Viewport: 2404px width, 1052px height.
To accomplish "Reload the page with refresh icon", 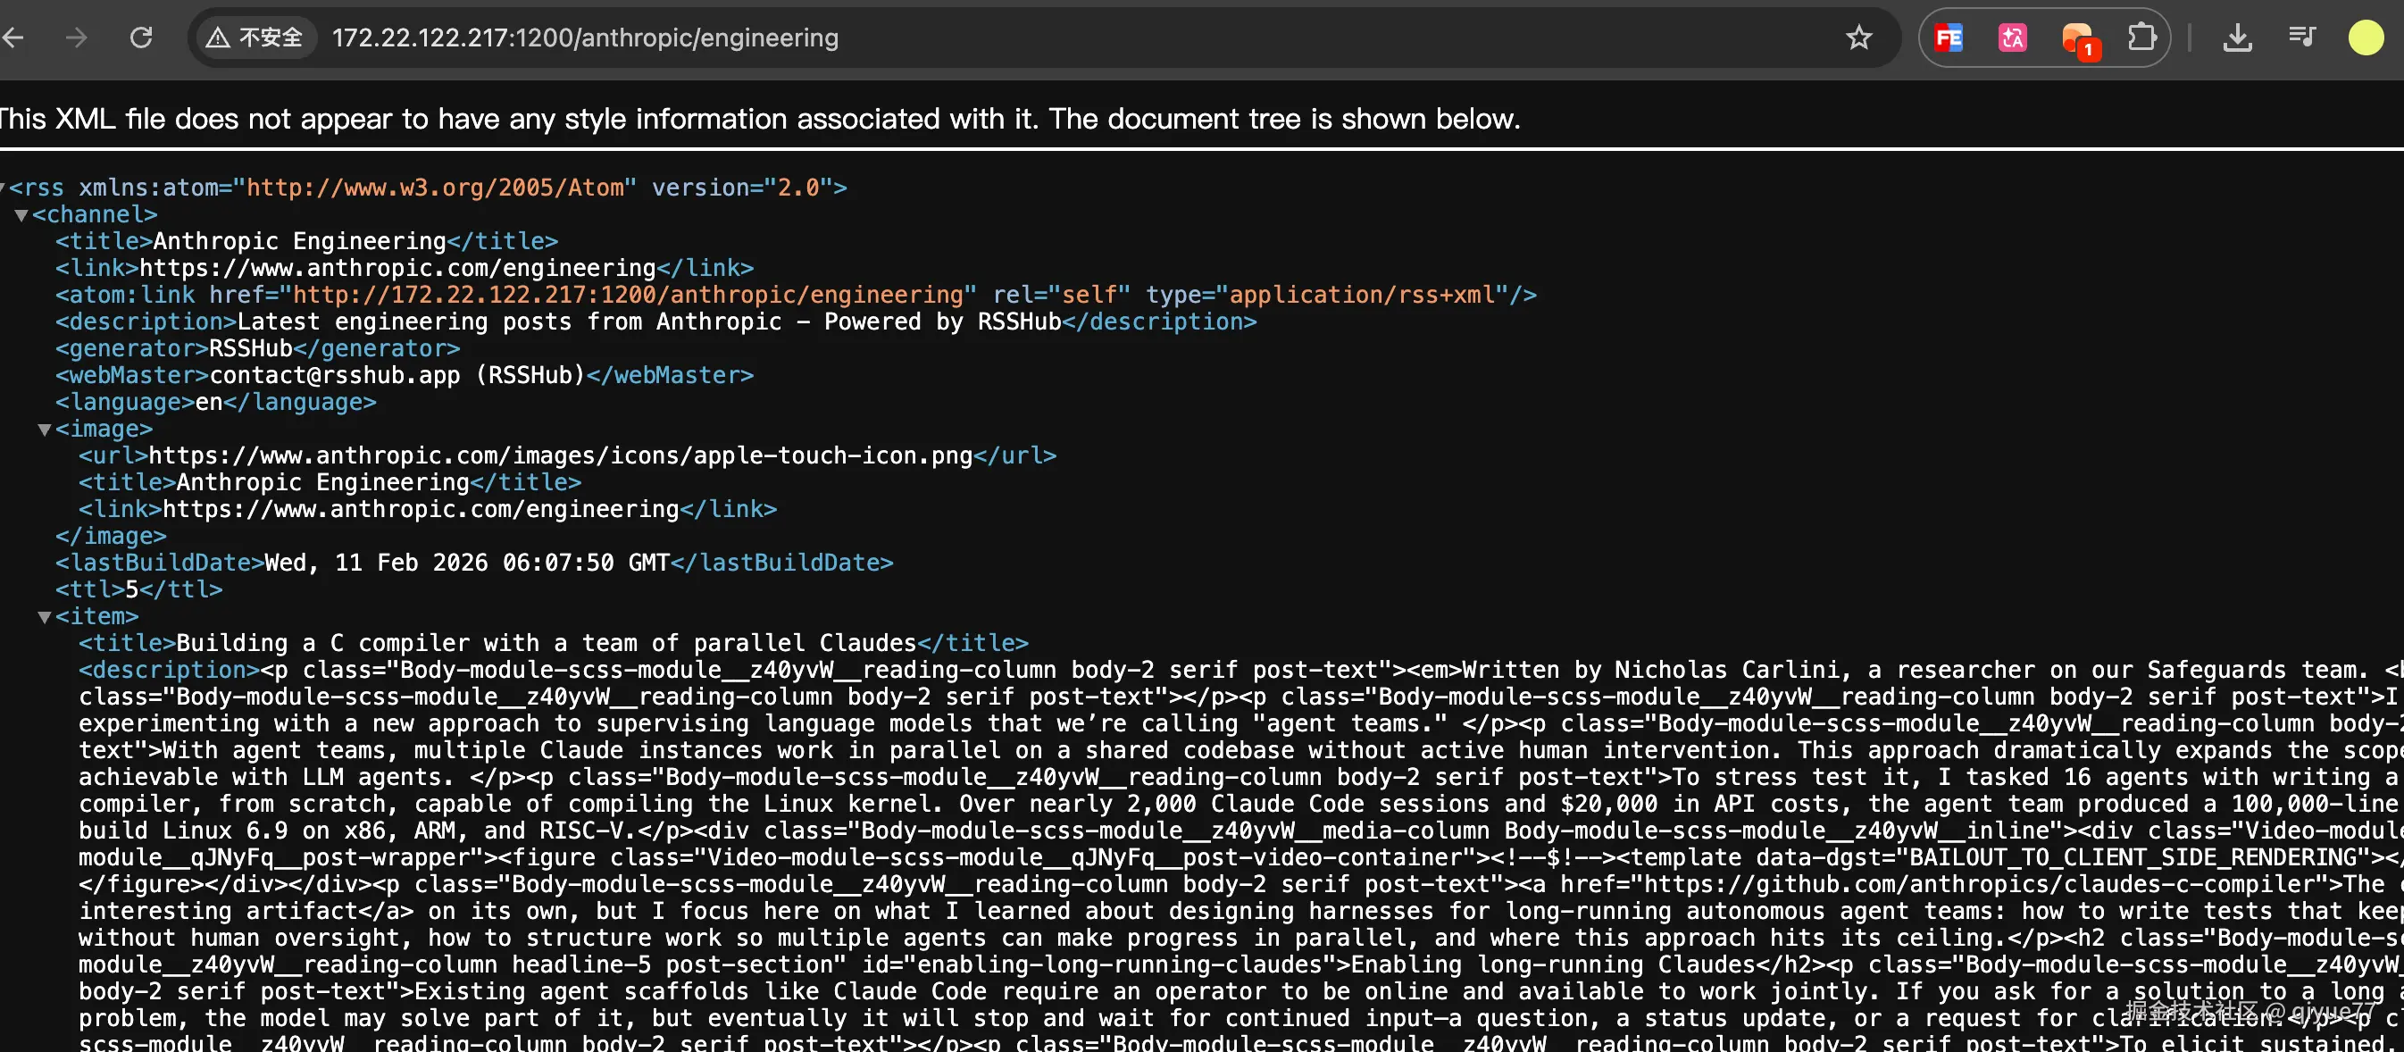I will coord(141,38).
